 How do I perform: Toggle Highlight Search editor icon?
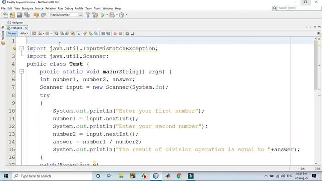click(72, 34)
